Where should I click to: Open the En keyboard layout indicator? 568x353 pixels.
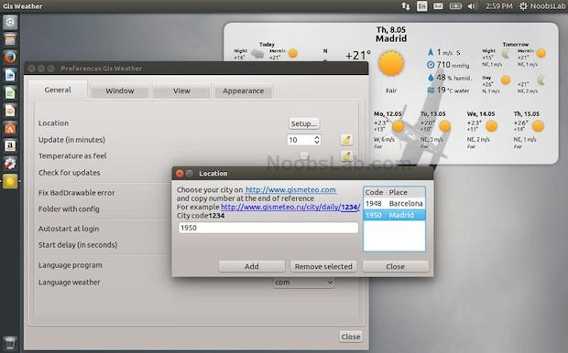422,6
